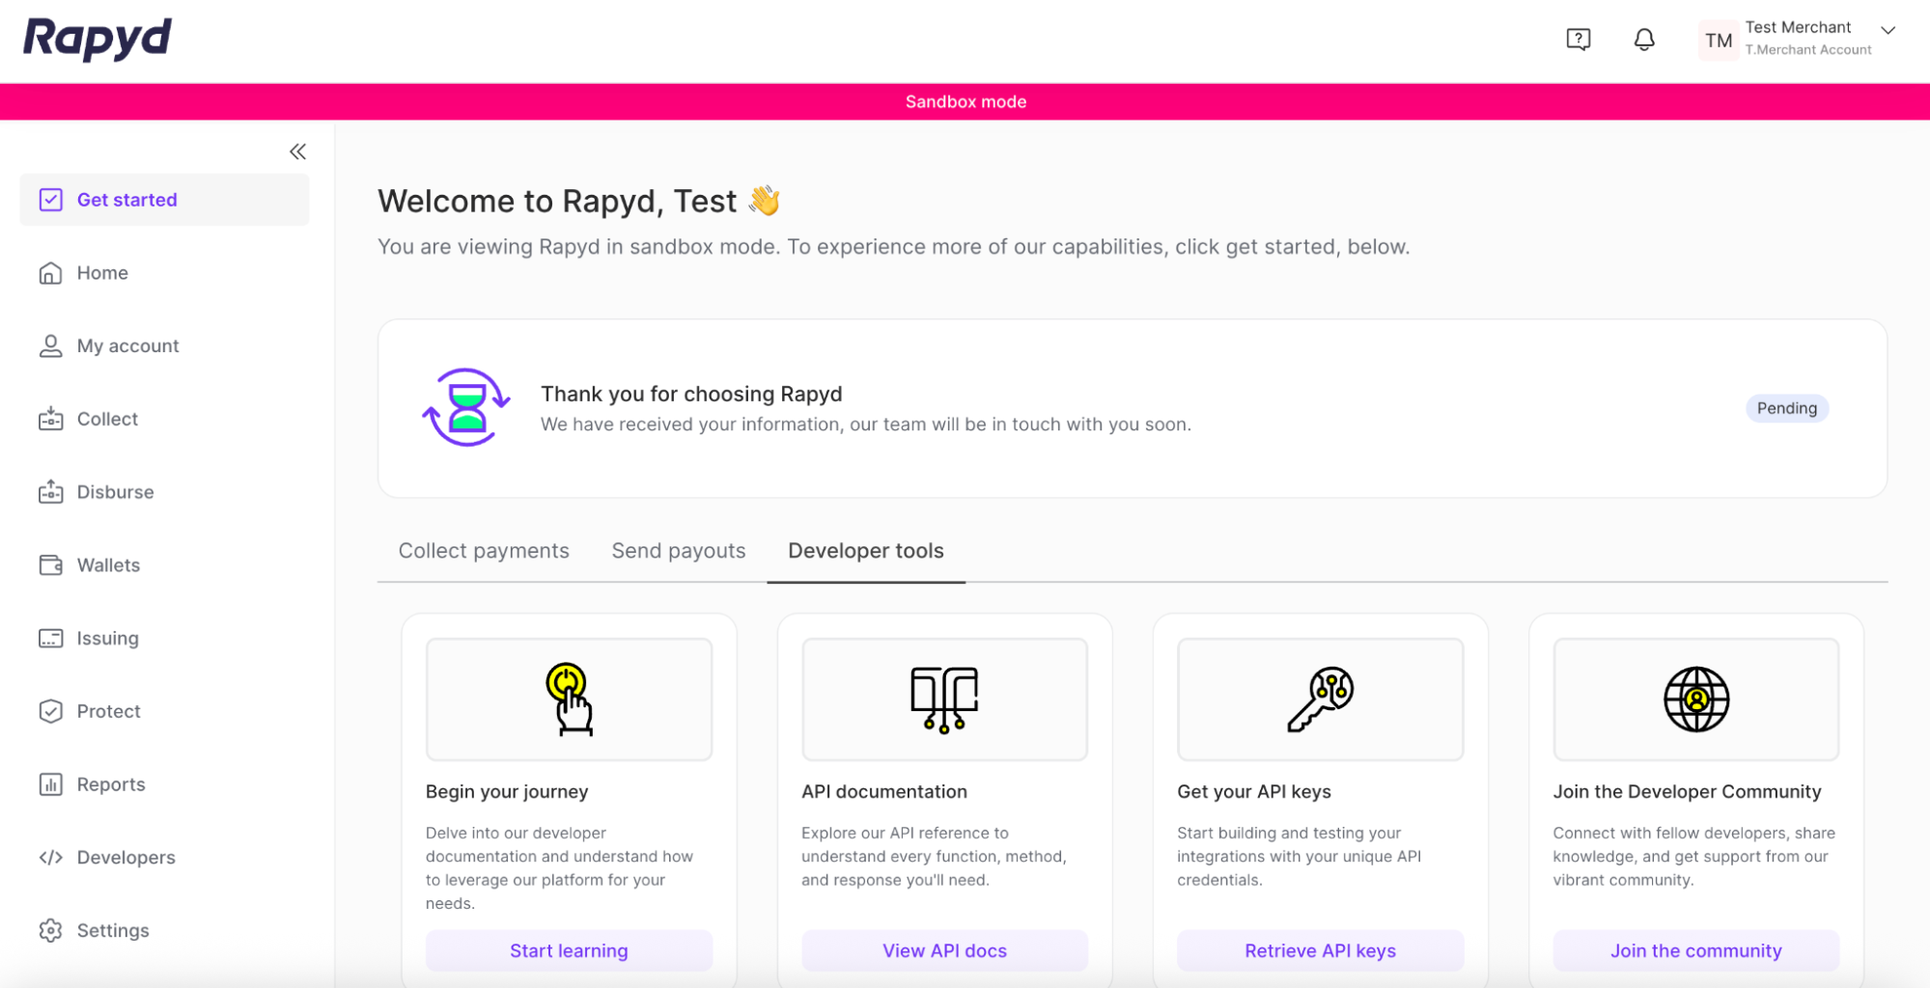This screenshot has height=988, width=1930.
Task: Open the Collect section
Action: coord(106,419)
